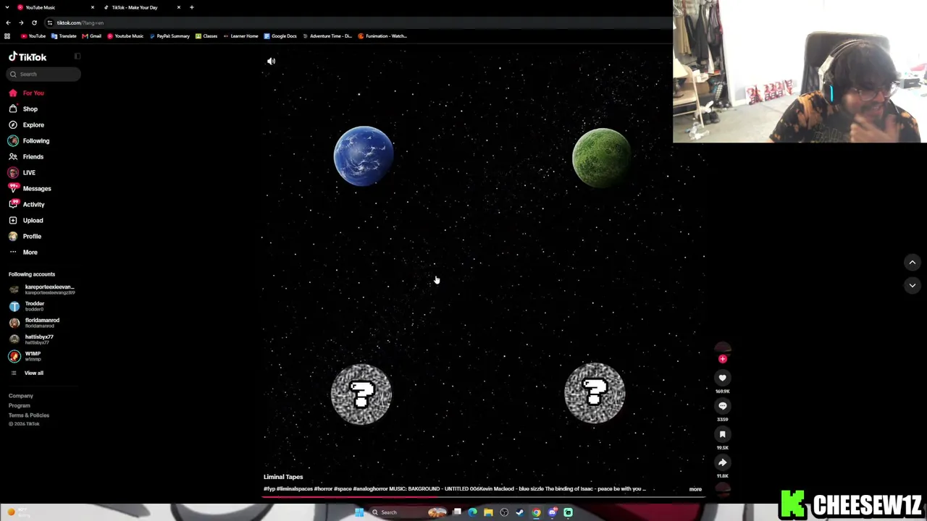Expand the Program footer section
The image size is (927, 521).
20,405
